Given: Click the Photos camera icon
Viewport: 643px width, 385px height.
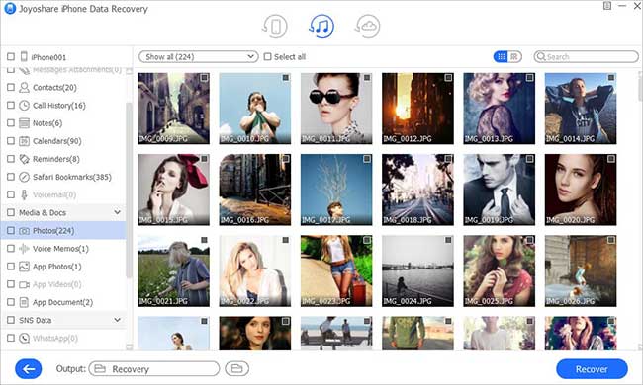Looking at the screenshot, I should pos(24,231).
